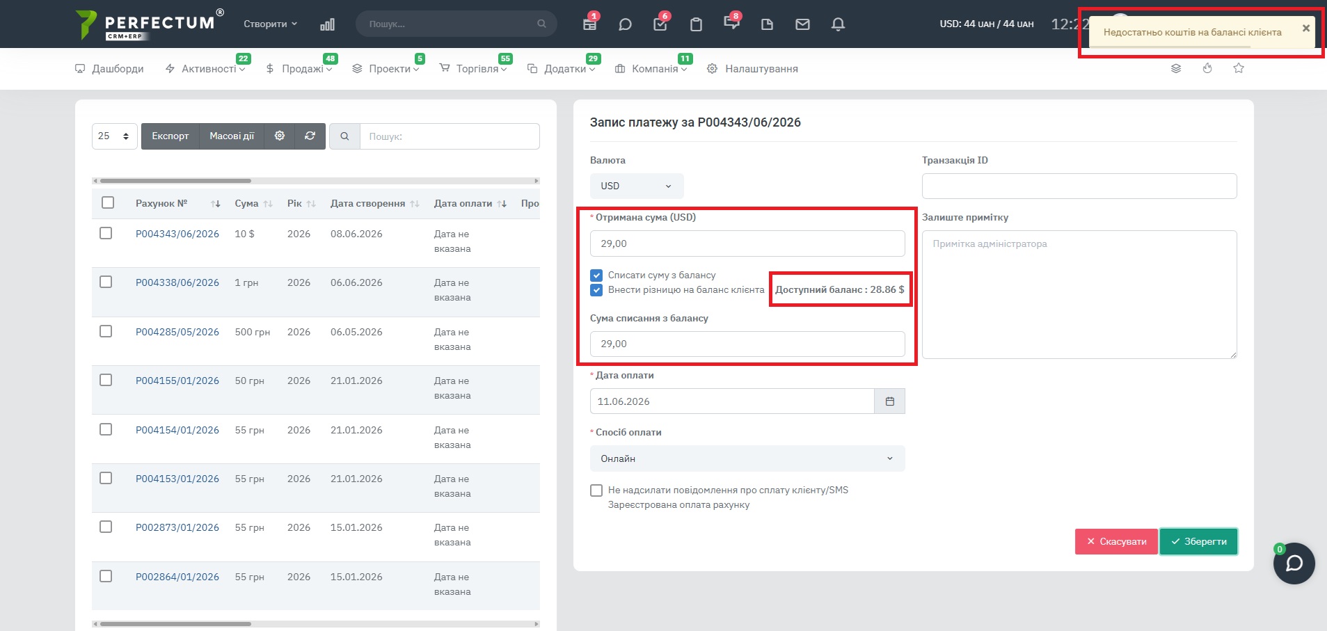Click the Транзакція ID field
The width and height of the screenshot is (1327, 631).
coord(1079,186)
